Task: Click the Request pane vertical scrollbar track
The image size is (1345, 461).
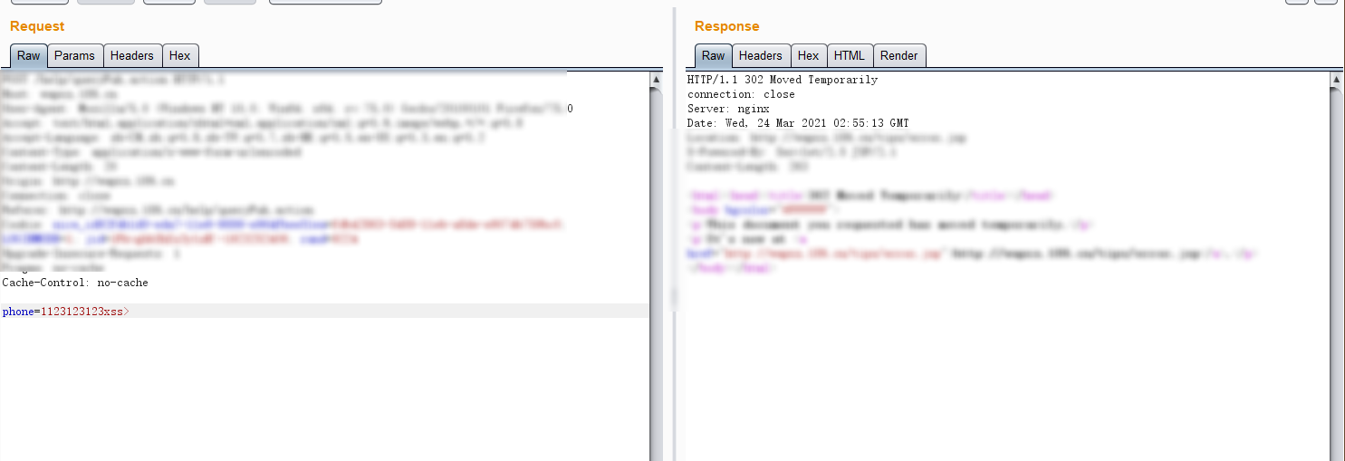Action: click(657, 272)
